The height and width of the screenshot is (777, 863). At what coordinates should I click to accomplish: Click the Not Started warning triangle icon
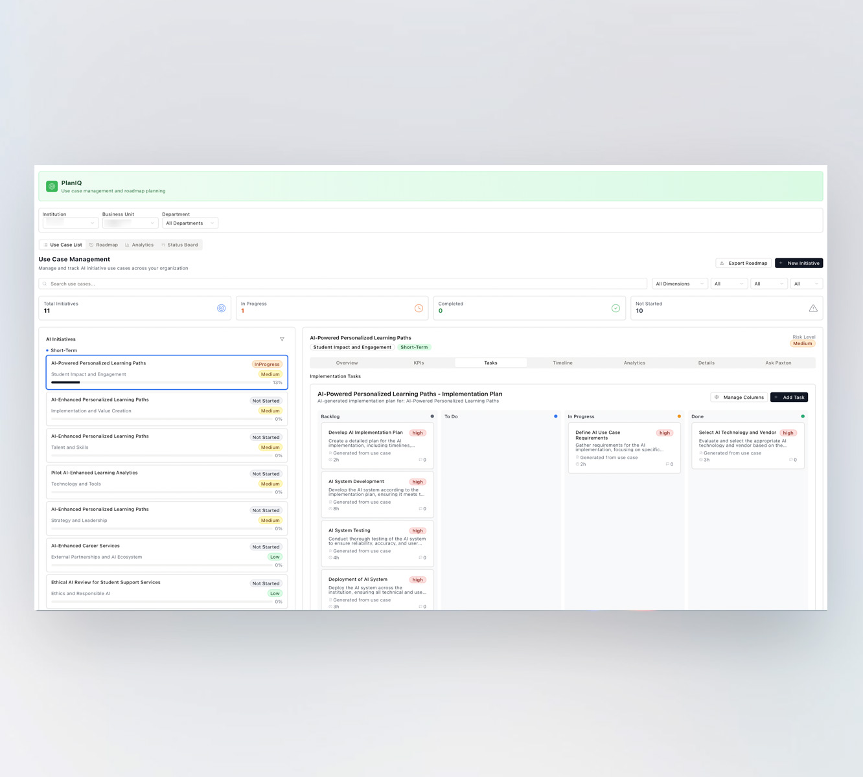[x=813, y=308]
